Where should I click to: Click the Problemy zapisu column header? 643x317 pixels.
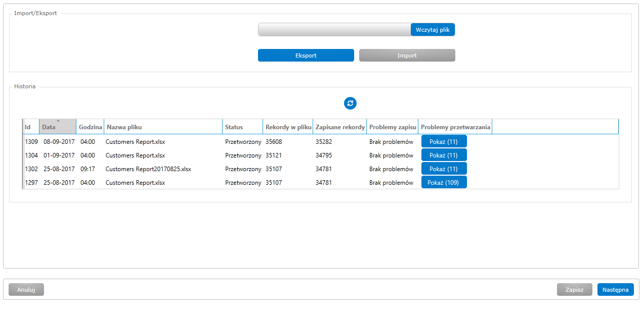[x=393, y=127]
